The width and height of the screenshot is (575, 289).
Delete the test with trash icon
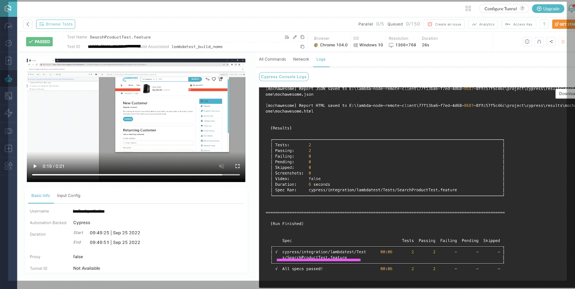tap(563, 42)
